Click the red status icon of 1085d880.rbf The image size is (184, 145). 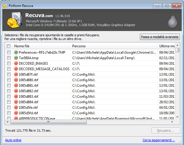pyautogui.click(x=16, y=80)
